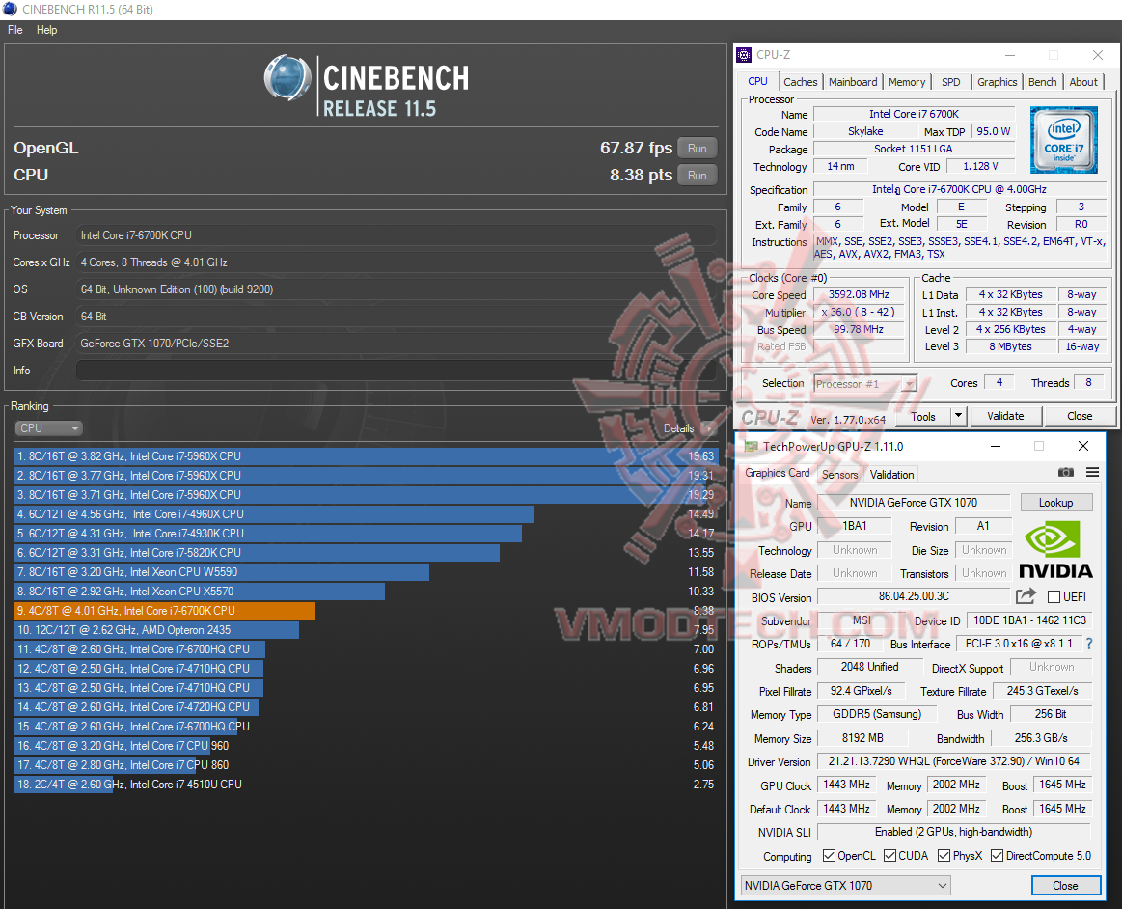The image size is (1122, 909).
Task: Select ranking row 18 i7-4510U CPU
Action: pyautogui.click(x=365, y=785)
